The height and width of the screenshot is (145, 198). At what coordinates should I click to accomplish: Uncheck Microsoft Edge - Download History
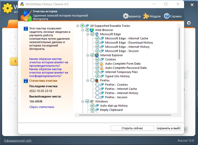click(97, 43)
